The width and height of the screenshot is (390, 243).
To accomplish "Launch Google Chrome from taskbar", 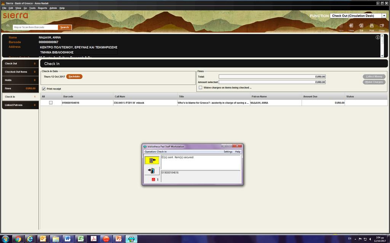I will click(x=18, y=239).
